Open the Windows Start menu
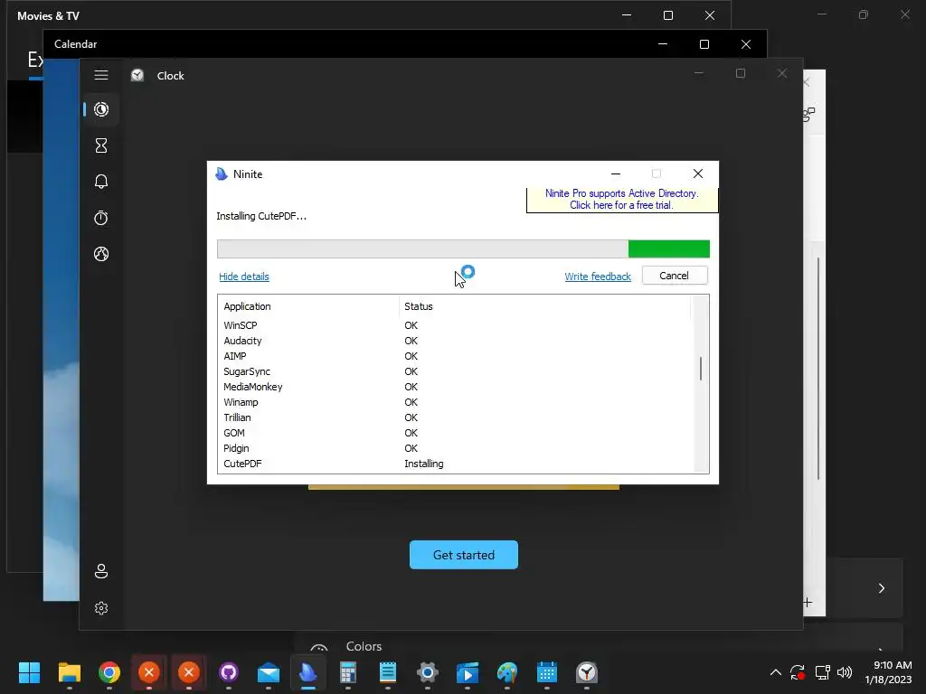This screenshot has height=694, width=926. (x=29, y=672)
